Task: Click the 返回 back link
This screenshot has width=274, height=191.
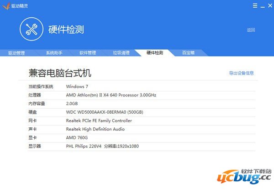Action: pyautogui.click(x=251, y=30)
